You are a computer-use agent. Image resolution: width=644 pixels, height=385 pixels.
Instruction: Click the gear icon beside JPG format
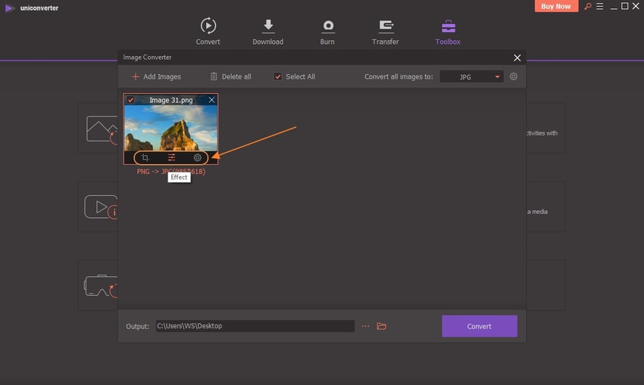pyautogui.click(x=514, y=76)
